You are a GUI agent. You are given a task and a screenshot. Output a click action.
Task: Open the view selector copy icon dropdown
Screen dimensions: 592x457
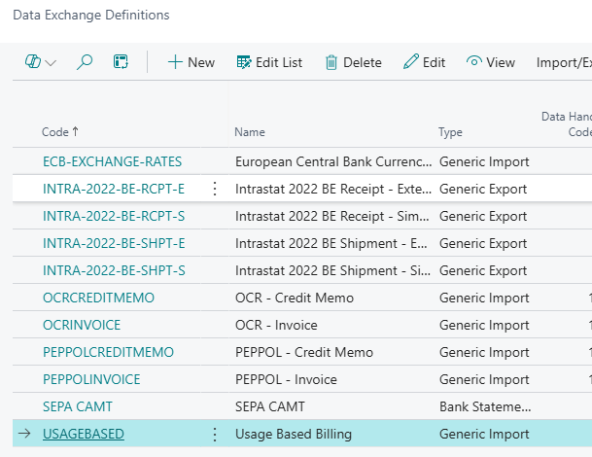point(41,62)
